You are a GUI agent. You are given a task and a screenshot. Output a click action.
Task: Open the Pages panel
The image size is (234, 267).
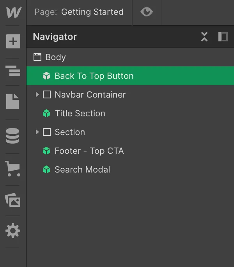pos(13,101)
